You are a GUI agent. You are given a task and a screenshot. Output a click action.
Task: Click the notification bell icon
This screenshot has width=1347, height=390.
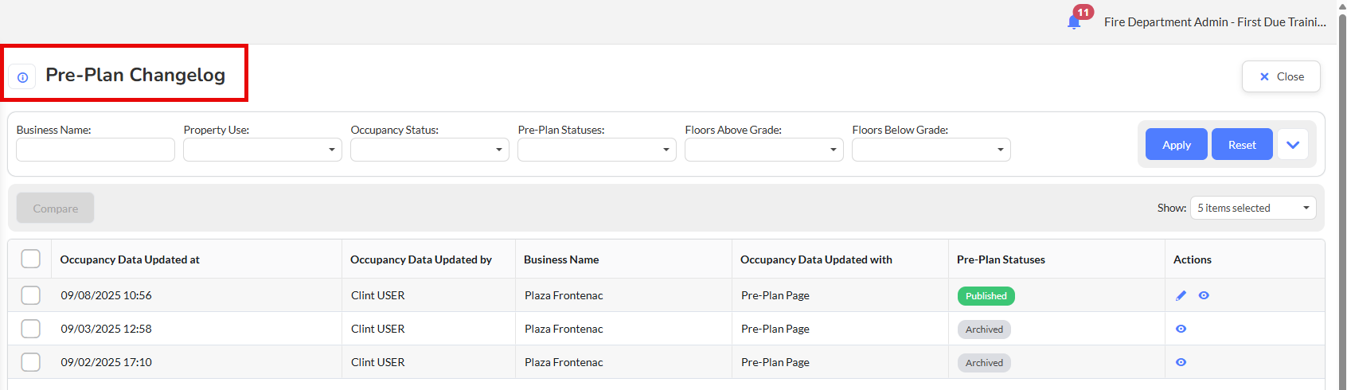[1074, 21]
